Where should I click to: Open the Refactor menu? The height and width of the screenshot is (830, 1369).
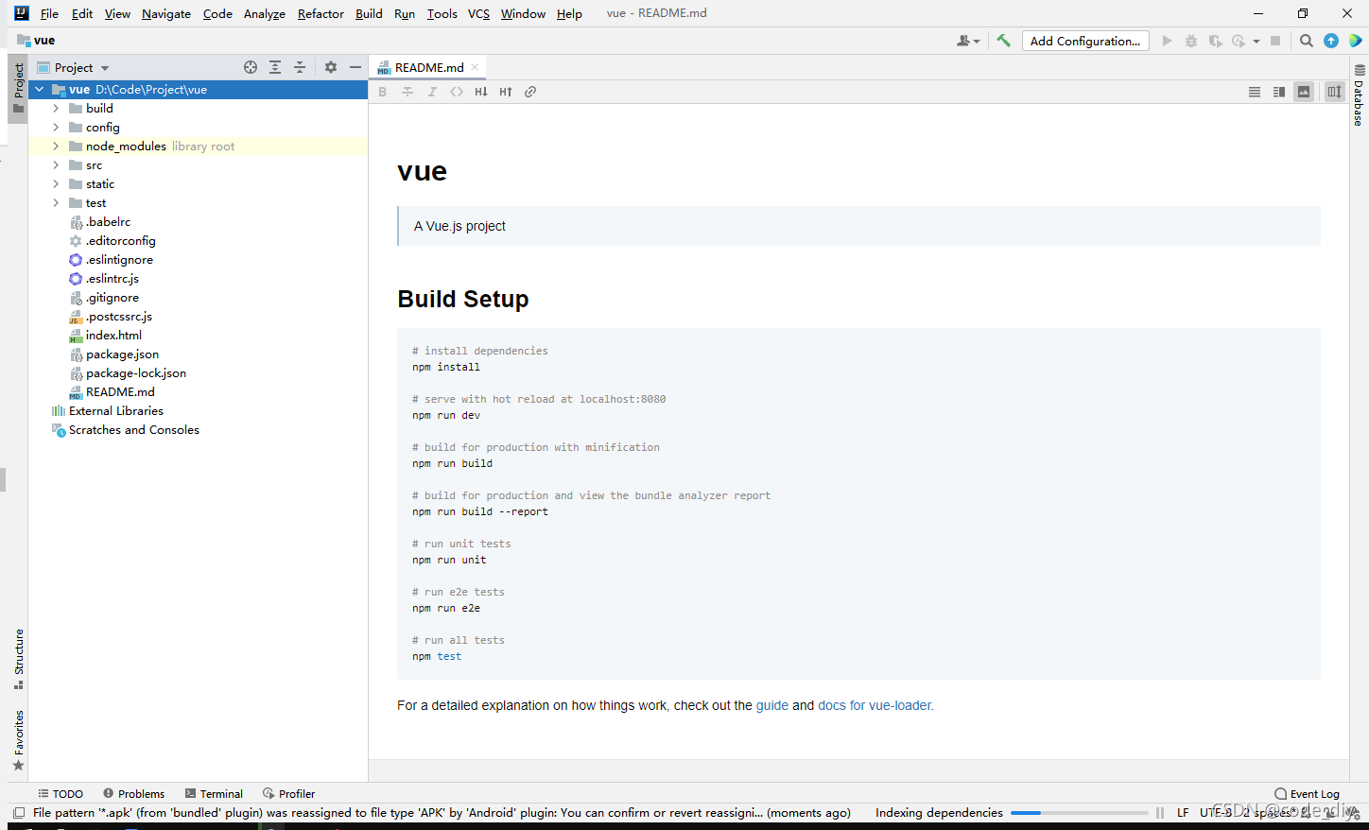321,13
